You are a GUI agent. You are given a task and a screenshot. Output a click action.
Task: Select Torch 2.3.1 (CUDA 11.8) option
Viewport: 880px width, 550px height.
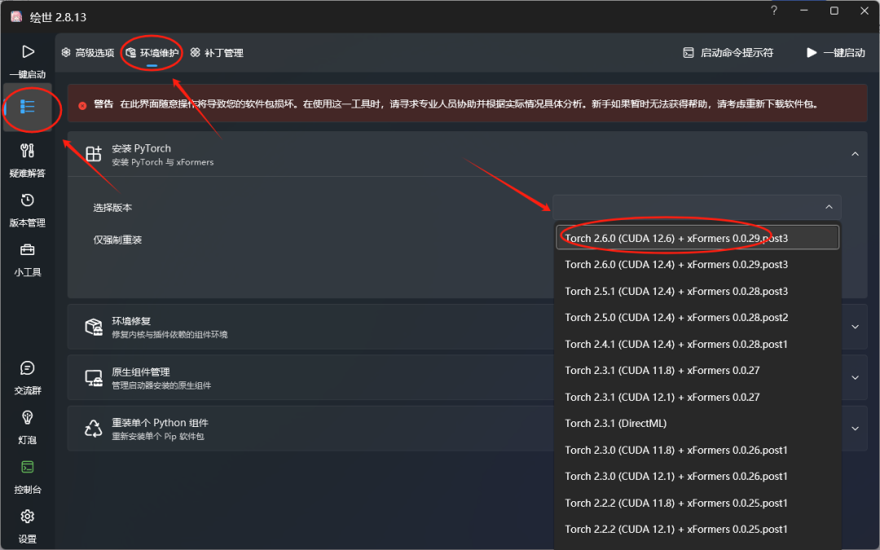coord(697,371)
